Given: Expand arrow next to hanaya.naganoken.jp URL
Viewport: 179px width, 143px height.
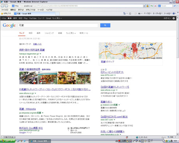Looking at the screenshot, I should point(40,54).
